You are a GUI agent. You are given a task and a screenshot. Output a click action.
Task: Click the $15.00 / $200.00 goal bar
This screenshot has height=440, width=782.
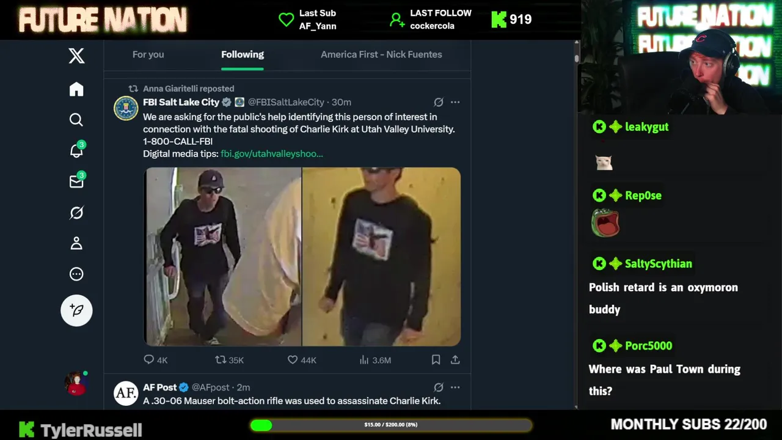391,425
